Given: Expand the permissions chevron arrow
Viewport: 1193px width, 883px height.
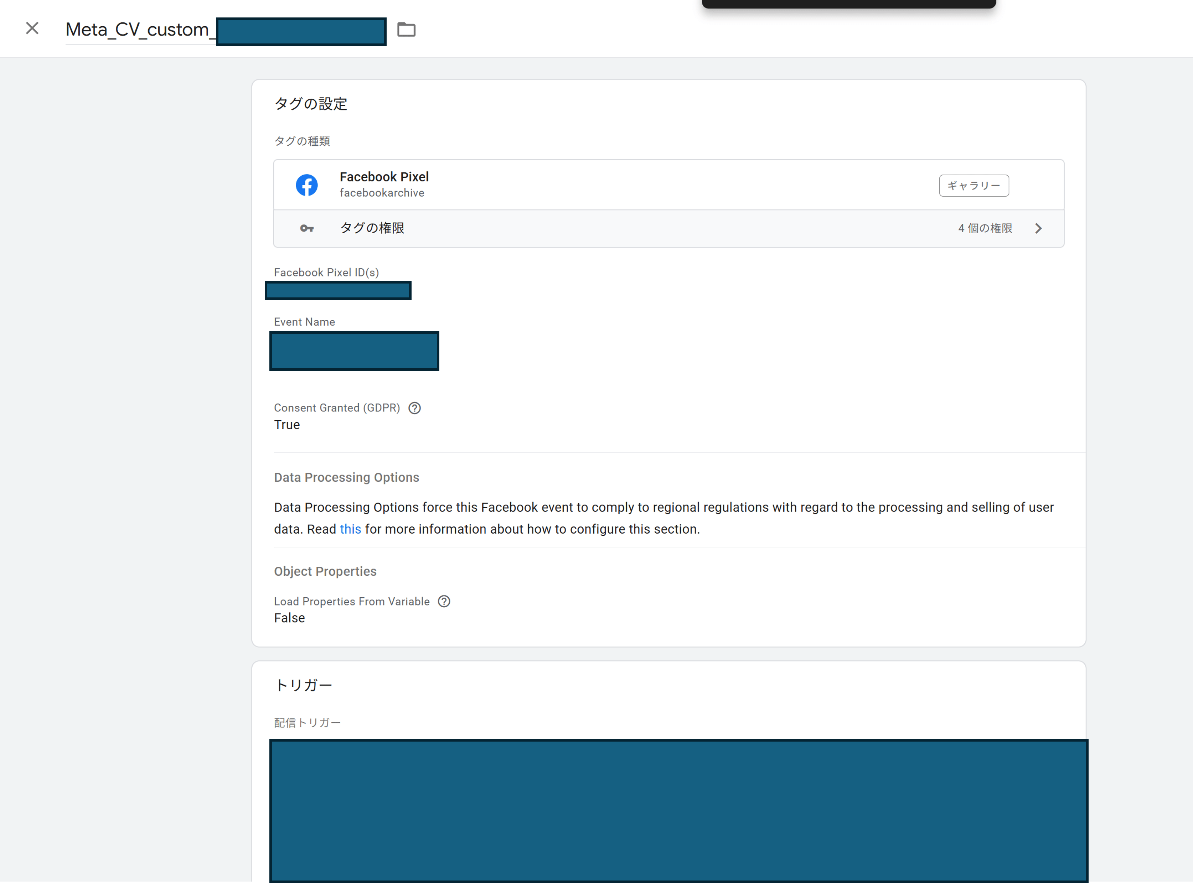Looking at the screenshot, I should coord(1038,229).
